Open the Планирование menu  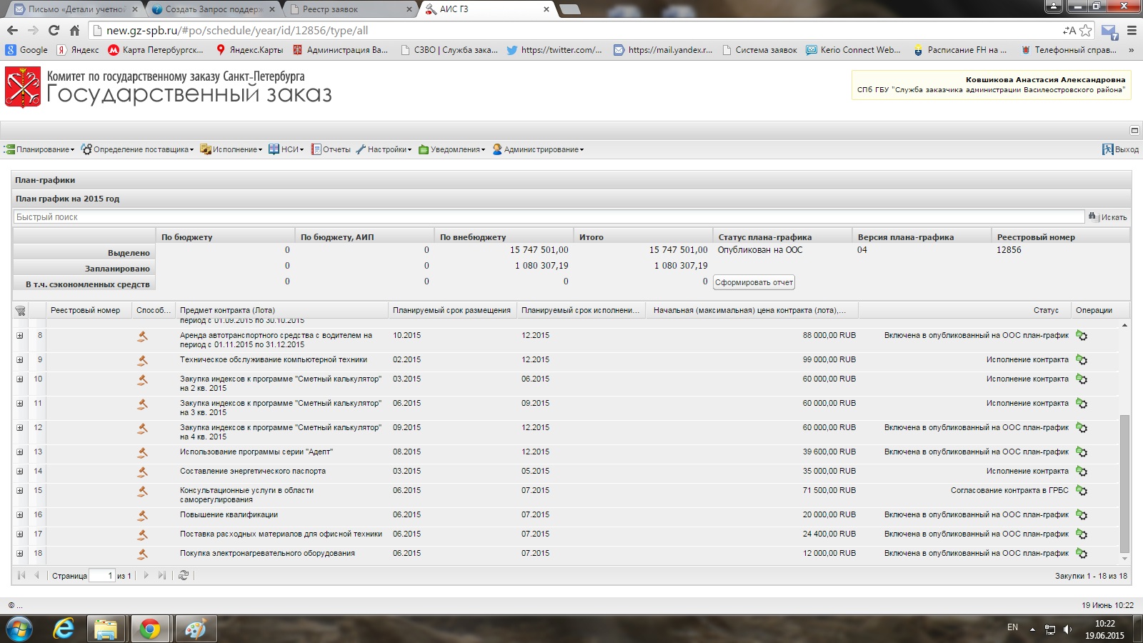39,149
